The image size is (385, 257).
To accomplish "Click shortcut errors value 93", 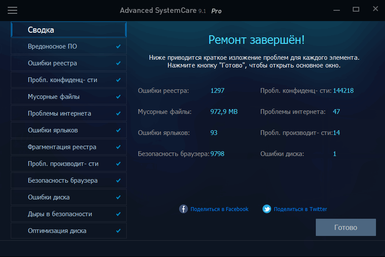I will (x=214, y=133).
